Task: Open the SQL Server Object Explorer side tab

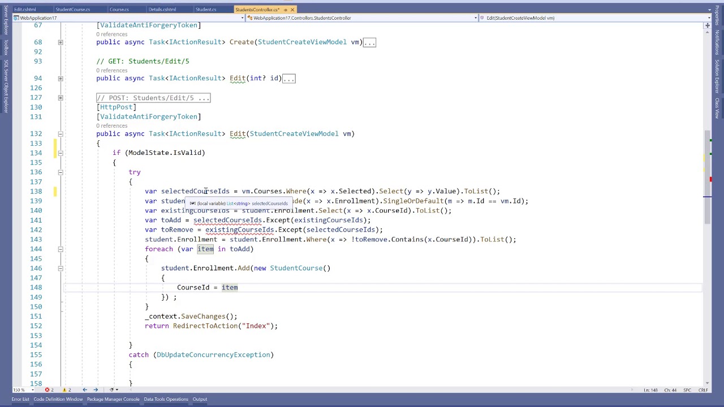Action: [x=6, y=86]
